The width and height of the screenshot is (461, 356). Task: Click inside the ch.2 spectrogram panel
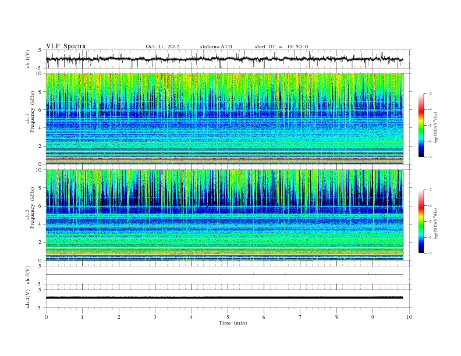tap(224, 215)
